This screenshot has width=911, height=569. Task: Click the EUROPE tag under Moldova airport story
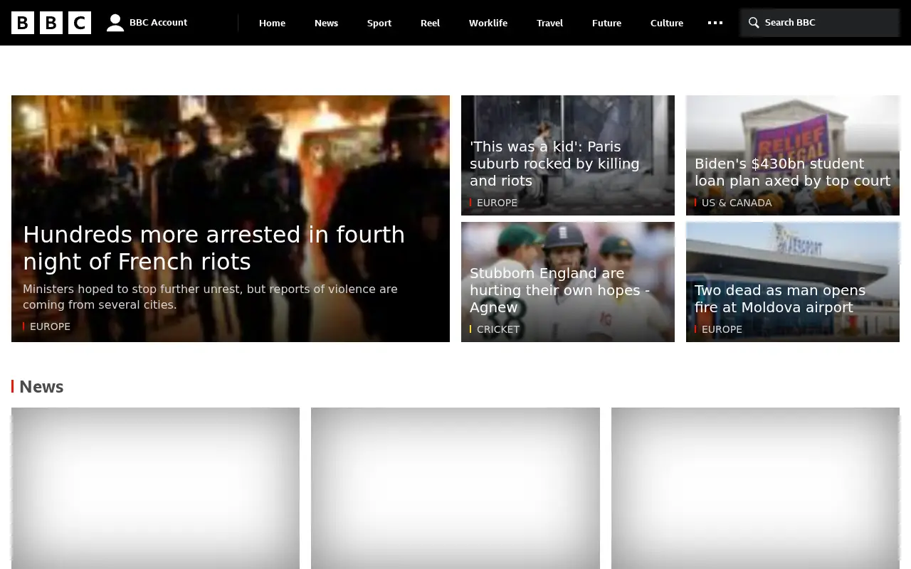tap(722, 329)
